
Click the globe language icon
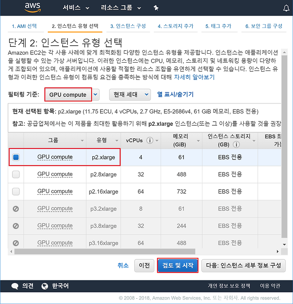pos(45,286)
